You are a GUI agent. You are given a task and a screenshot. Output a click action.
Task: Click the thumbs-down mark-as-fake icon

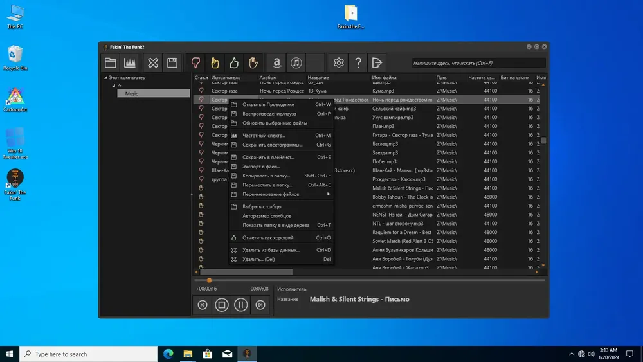point(195,62)
